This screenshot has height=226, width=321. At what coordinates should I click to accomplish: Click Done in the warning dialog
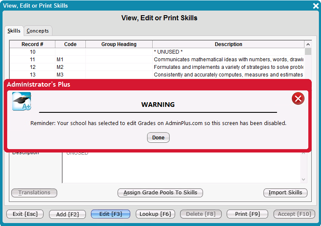158,137
